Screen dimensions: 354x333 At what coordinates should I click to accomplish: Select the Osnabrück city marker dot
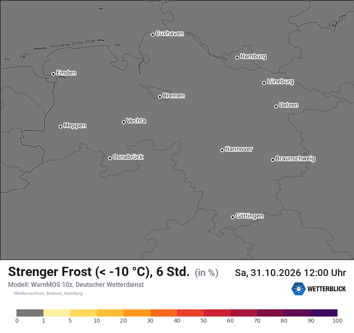coord(110,158)
